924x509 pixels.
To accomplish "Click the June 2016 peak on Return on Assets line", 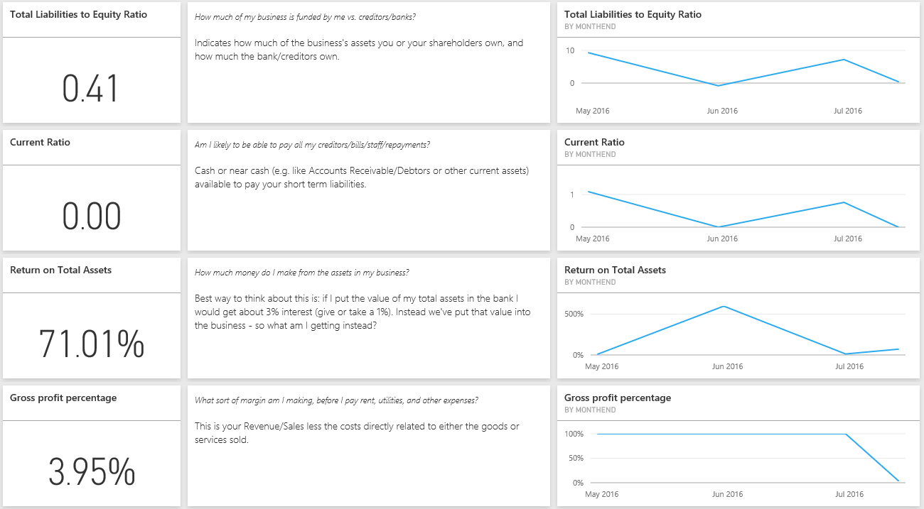I will 724,307.
